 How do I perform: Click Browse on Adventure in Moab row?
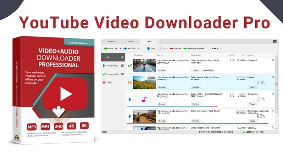[x=161, y=121]
